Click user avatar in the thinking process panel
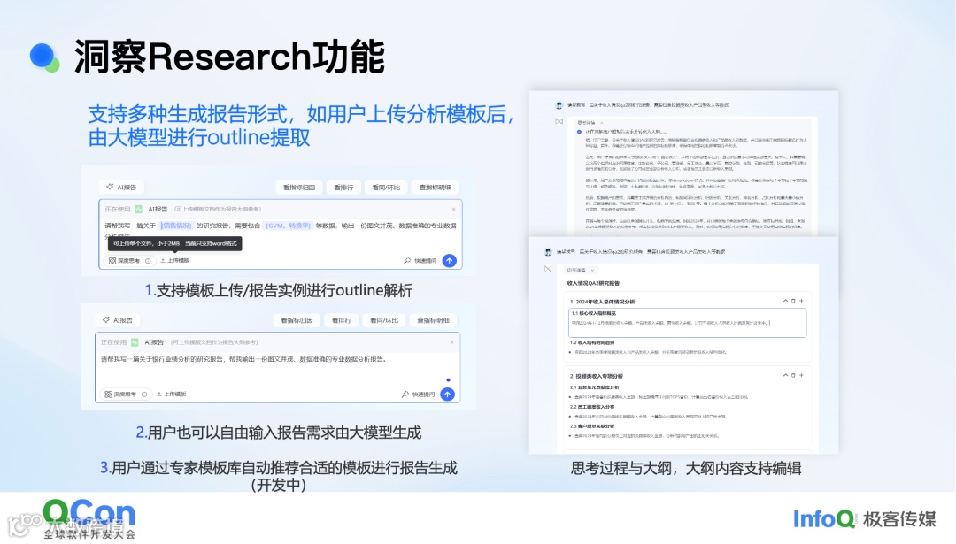956x544 pixels. [559, 105]
